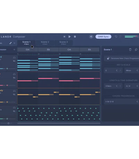Image resolution: width=139 pixels, height=159 pixels.
Task: Click the left arrow on the I-IV-ii-V progression
Action: (x=137, y=102)
